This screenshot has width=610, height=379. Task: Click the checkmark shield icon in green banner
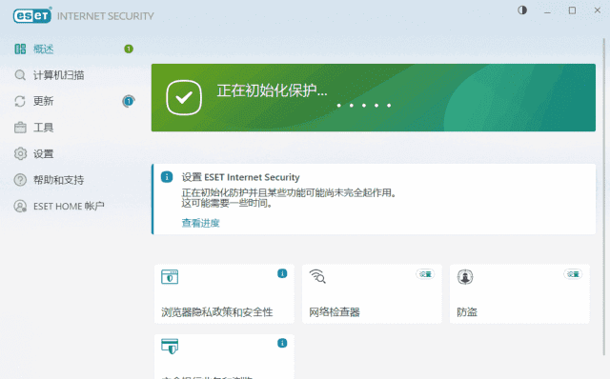[184, 97]
